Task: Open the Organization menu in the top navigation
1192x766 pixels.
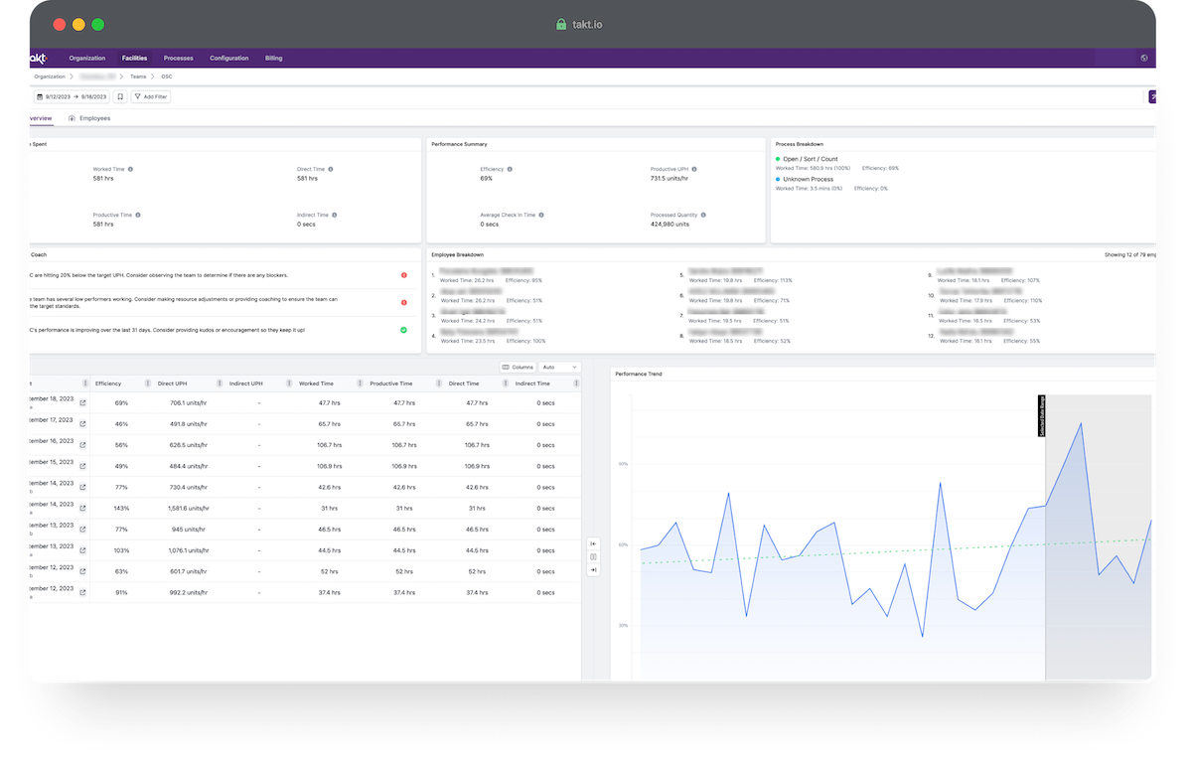Action: (87, 59)
